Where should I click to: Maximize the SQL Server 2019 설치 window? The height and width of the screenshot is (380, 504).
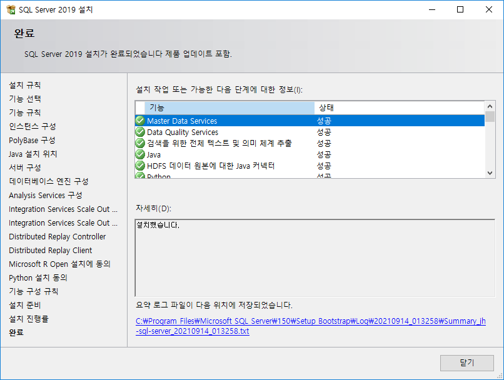(460, 9)
